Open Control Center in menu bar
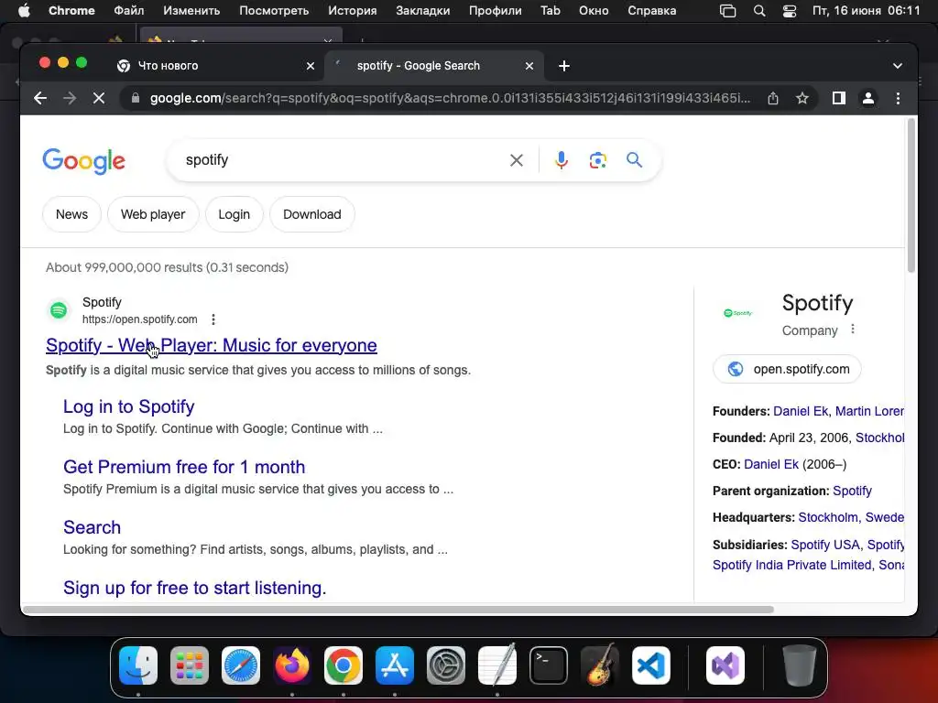 [789, 10]
